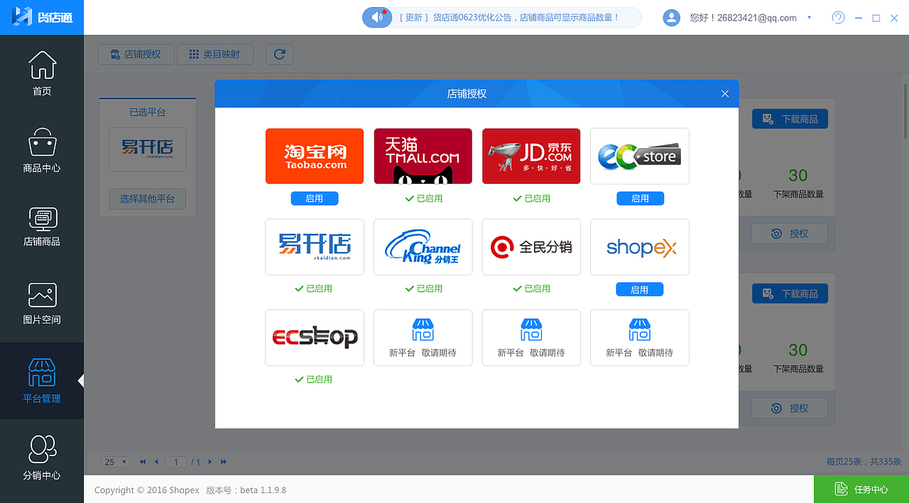Open 店铺商品 store products
Image resolution: width=909 pixels, height=503 pixels.
tap(42, 227)
